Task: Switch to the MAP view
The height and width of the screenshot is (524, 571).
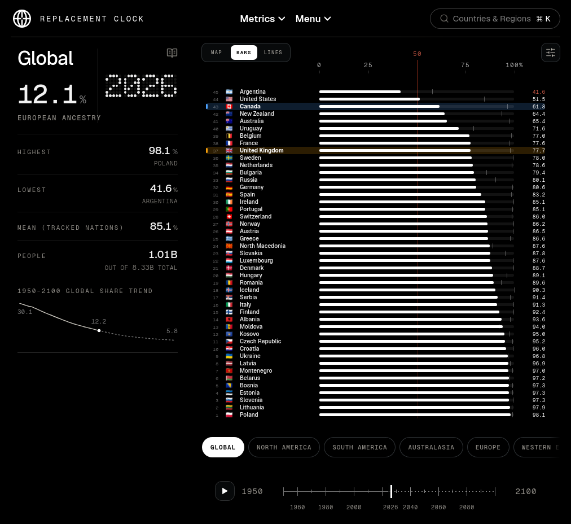Action: tap(216, 53)
